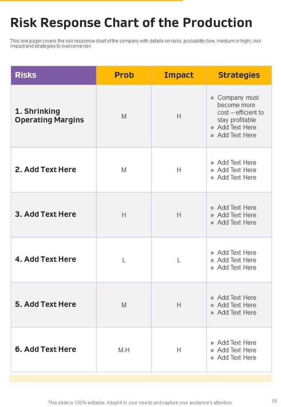
Task: Select the '6. Add Text Here' risk cell
Action: 46,349
